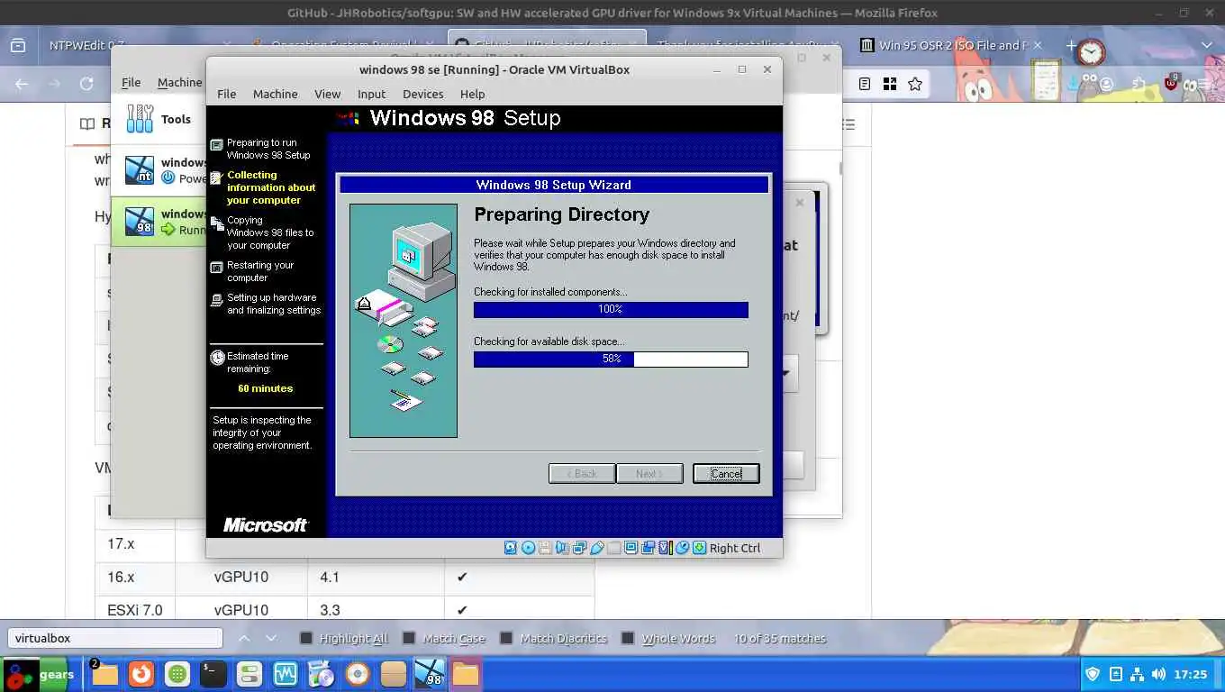Open the Devices menu in VM window

(422, 94)
